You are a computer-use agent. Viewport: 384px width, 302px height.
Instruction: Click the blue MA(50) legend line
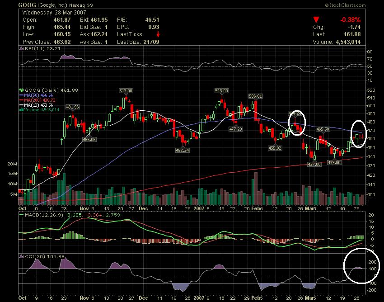pos(21,95)
